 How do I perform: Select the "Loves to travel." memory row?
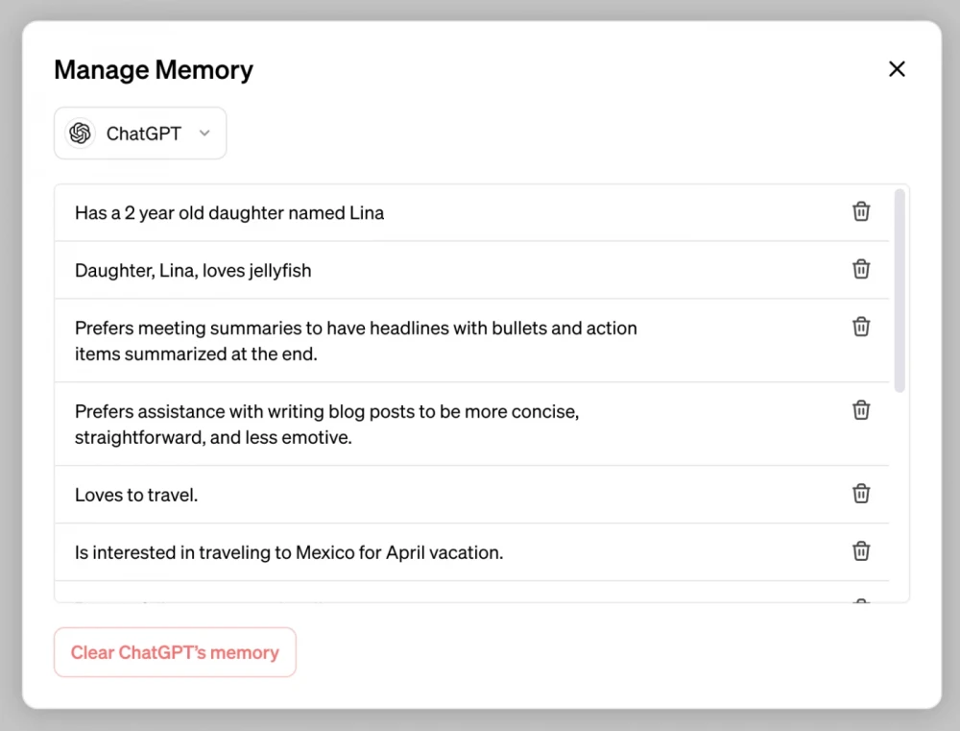[136, 496]
